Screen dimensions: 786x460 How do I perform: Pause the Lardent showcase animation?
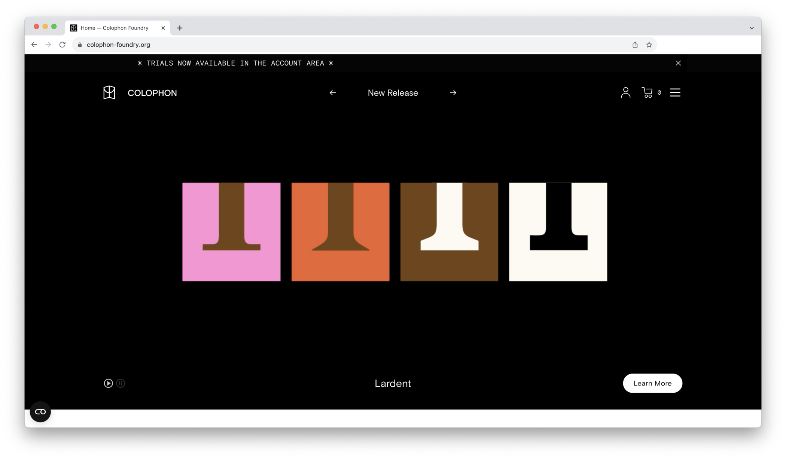121,383
